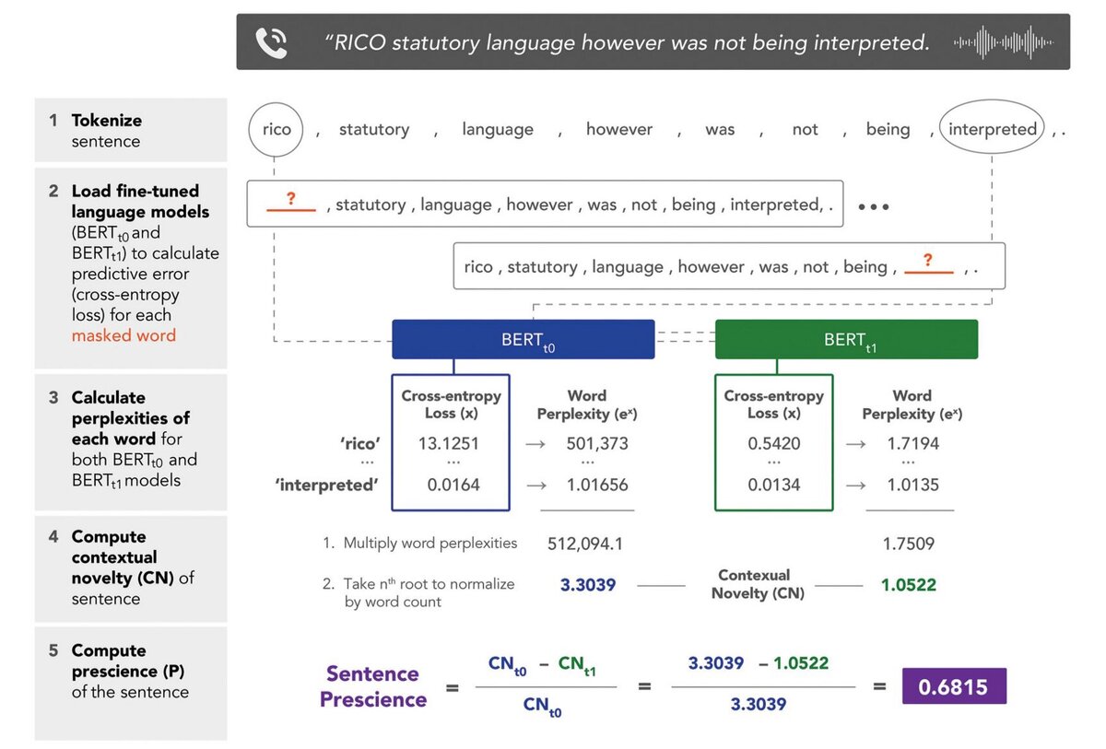Screen dimensions: 1106x749
Task: Click 'however' in the tokenized sentence row
Action: (x=618, y=129)
